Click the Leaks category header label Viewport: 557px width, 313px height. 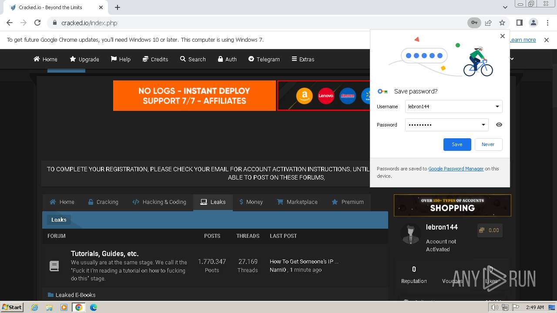(59, 220)
